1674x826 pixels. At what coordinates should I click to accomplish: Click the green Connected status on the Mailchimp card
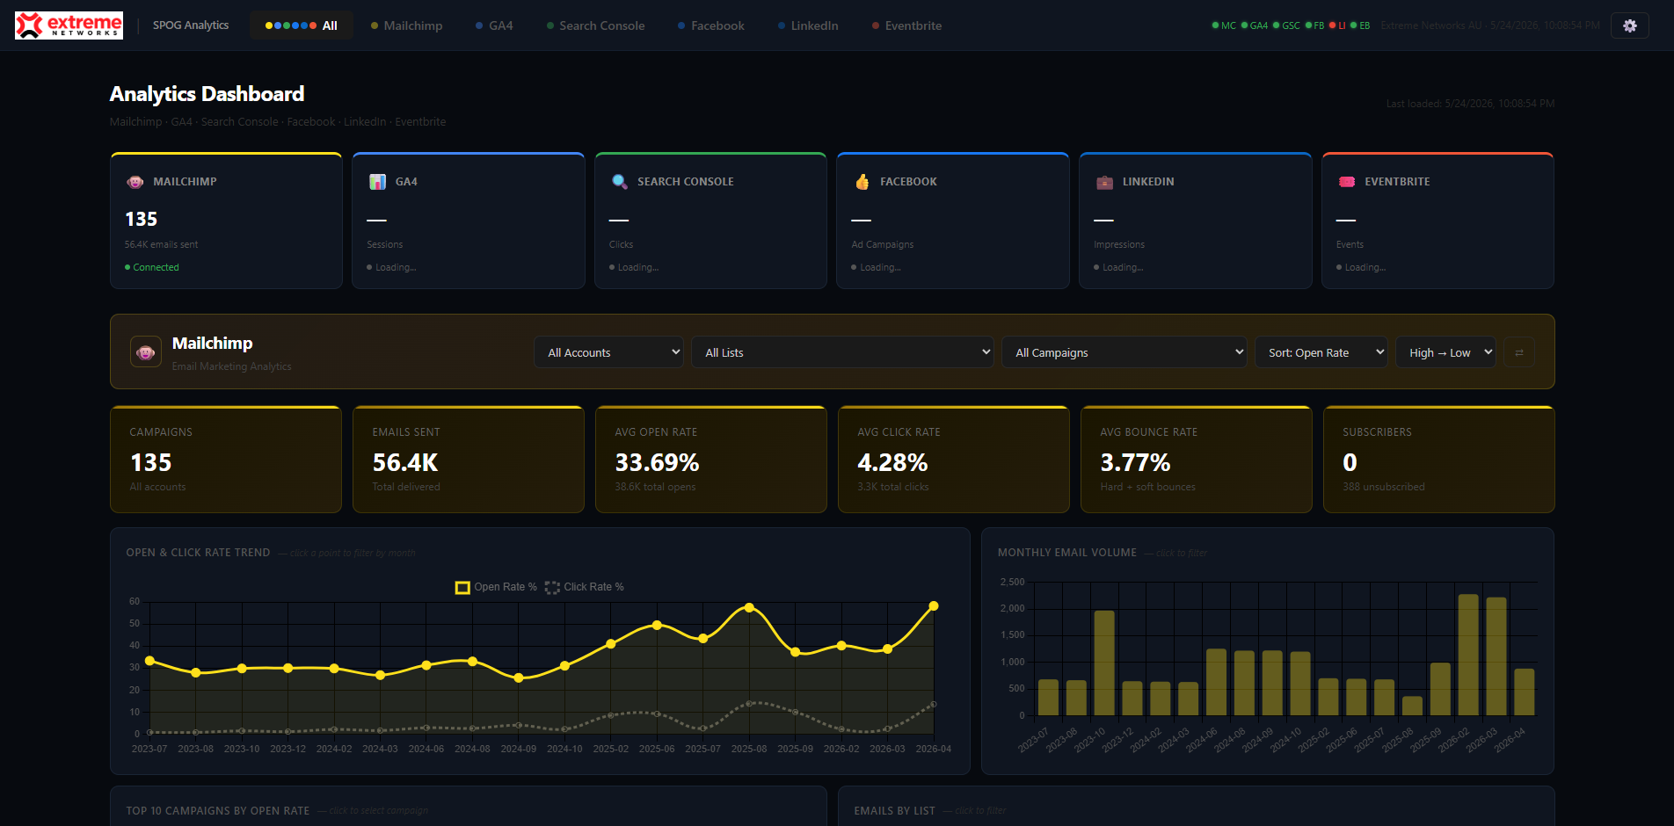152,267
